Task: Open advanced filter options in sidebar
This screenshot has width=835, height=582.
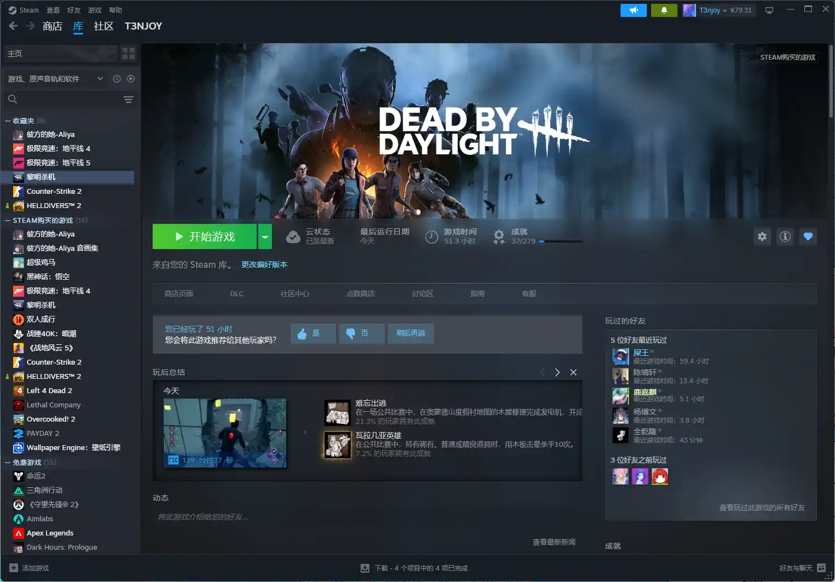Action: point(128,100)
